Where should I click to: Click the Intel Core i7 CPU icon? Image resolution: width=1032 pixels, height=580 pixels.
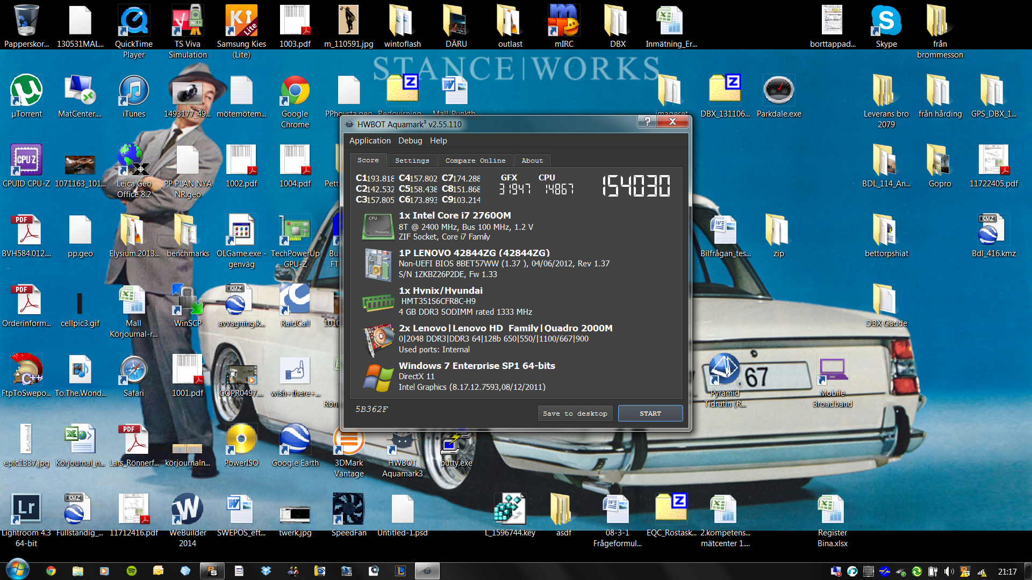(379, 226)
